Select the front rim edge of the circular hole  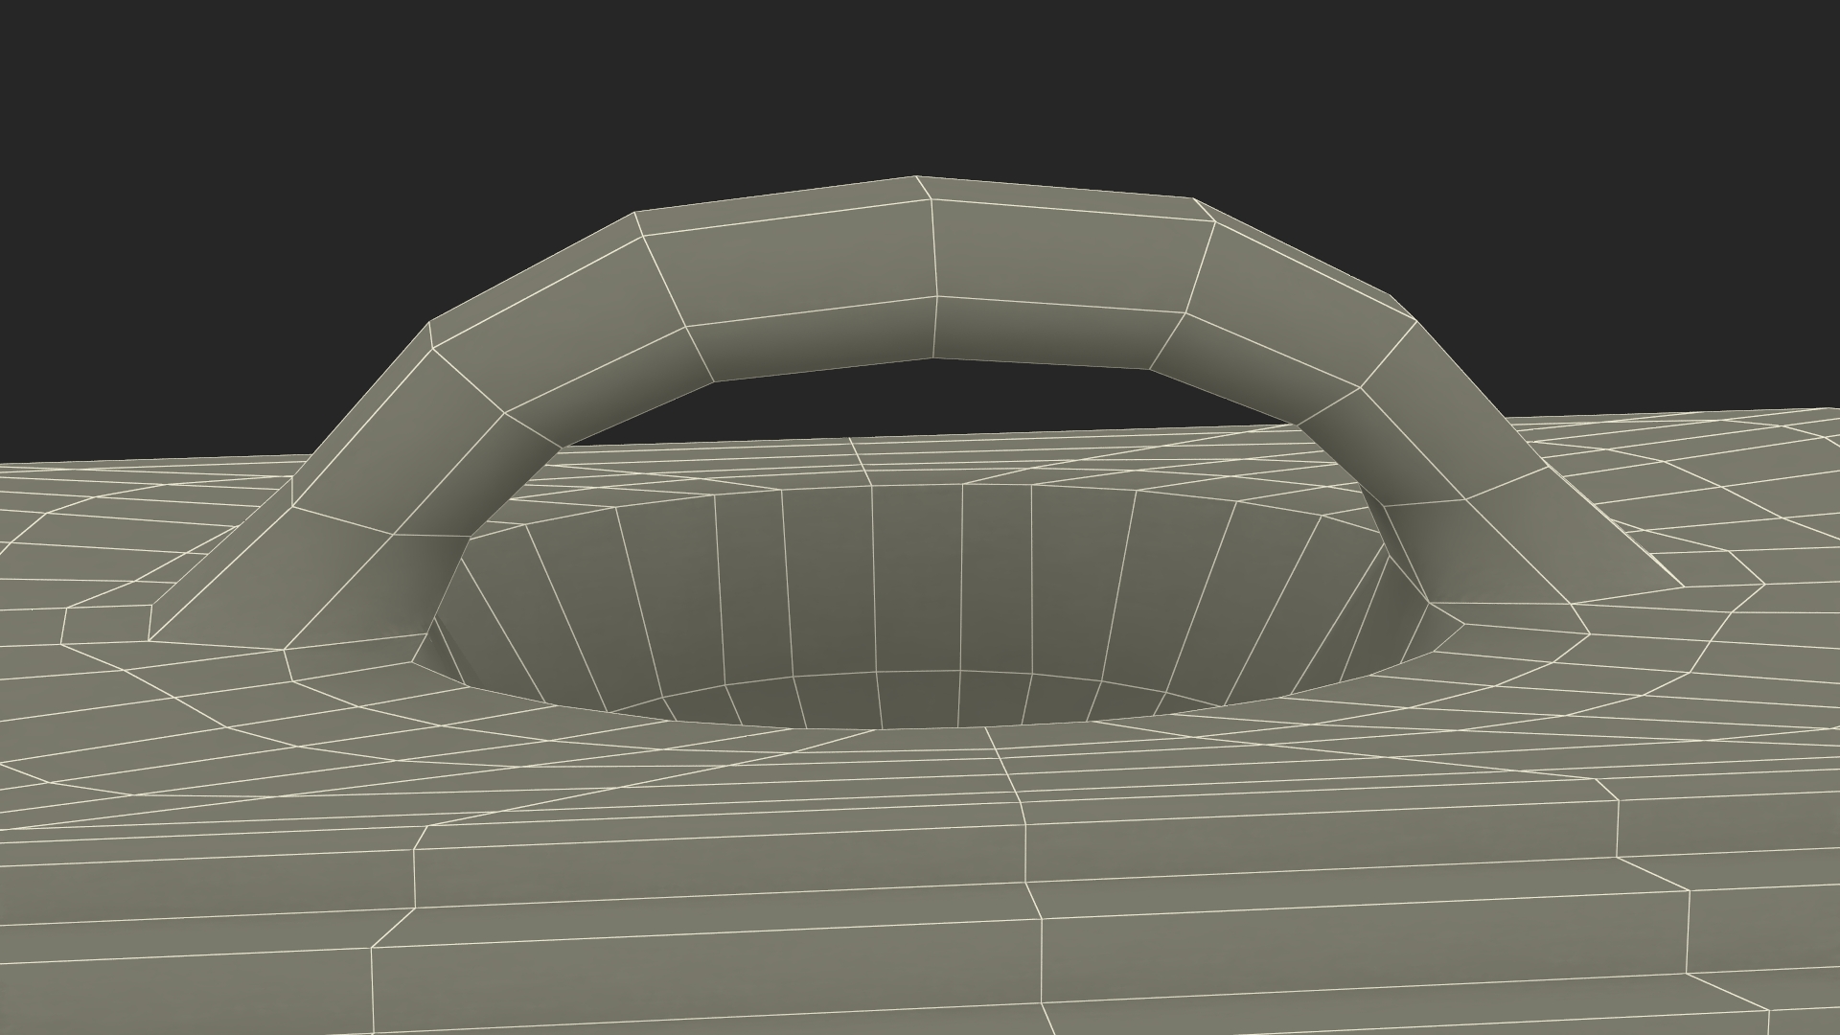(x=920, y=727)
